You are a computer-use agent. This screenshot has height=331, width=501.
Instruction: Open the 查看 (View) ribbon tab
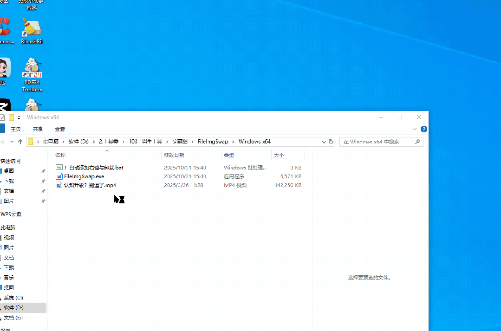pos(60,129)
